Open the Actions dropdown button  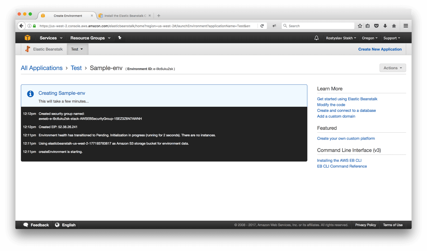tap(392, 68)
